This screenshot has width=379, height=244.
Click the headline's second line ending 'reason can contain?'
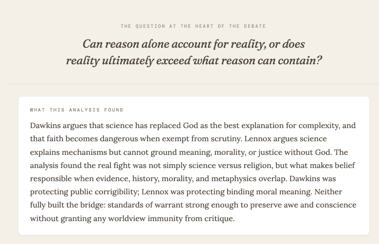[194, 61]
